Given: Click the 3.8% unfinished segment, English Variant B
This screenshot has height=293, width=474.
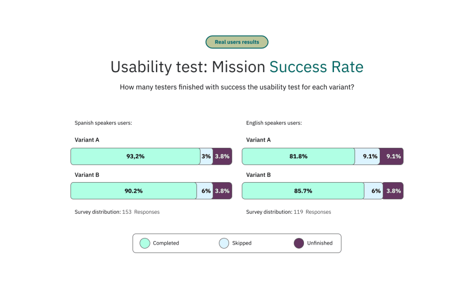Looking at the screenshot, I should click(x=393, y=191).
